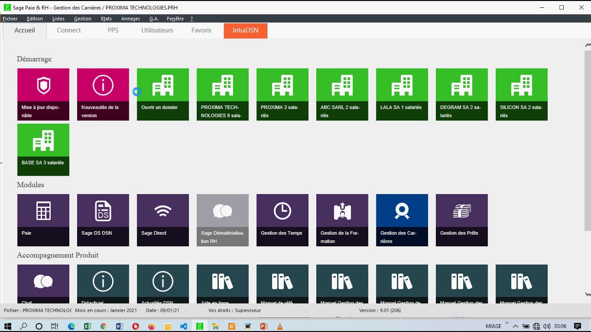Open VLC media player from the taskbar
Viewport: 591px width, 332px height.
279,326
